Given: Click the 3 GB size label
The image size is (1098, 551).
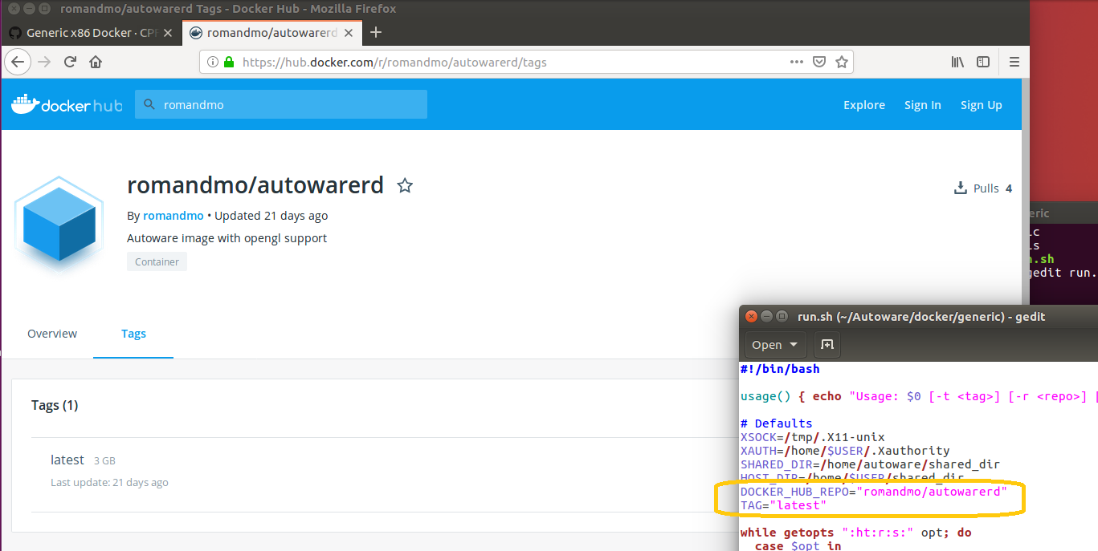Looking at the screenshot, I should [x=104, y=461].
